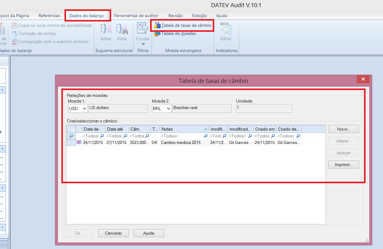Screen dimensions: 383x249
Task: Click the Brazilian real description field
Action: click(202, 108)
